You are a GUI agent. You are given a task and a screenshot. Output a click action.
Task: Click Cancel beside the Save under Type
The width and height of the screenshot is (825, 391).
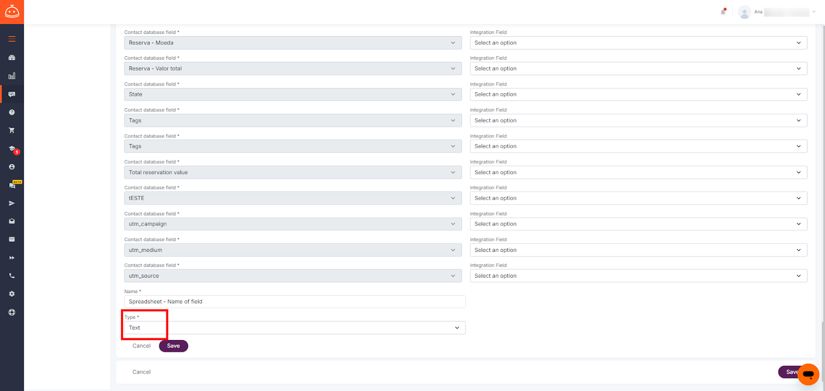141,346
